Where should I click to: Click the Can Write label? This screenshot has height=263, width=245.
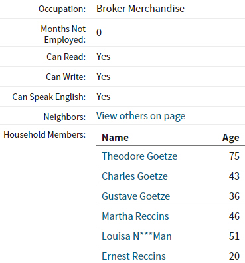pyautogui.click(x=66, y=77)
